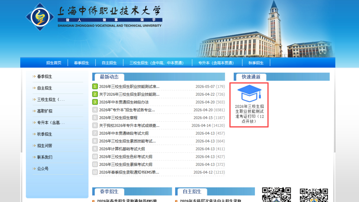Click the university logo emblem
This screenshot has width=359, height=202.
click(40, 17)
